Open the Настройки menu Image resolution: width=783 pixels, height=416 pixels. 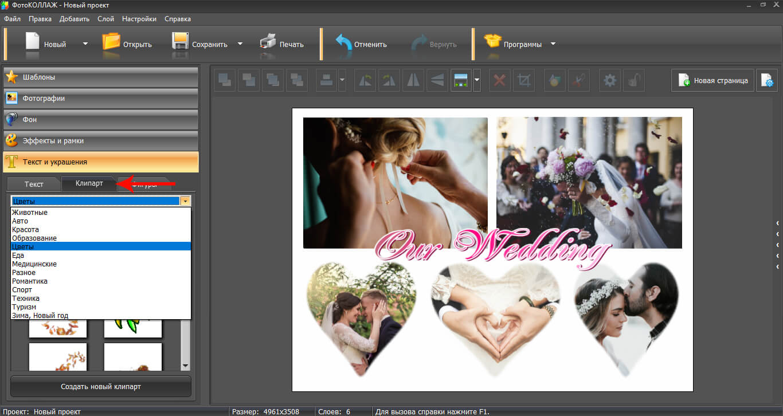click(139, 19)
